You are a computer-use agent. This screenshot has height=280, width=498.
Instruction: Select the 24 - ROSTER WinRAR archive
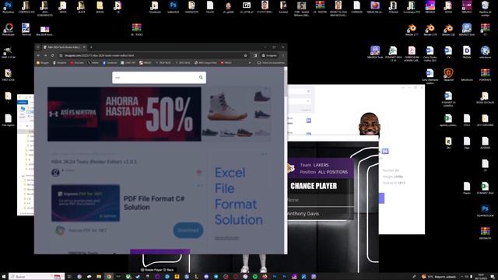coord(320,7)
